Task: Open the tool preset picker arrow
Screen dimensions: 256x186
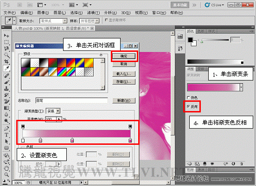Action: (14, 21)
